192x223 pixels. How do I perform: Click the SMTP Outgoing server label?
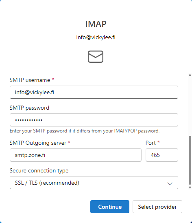[38, 143]
